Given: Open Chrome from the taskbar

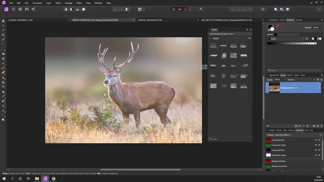Looking at the screenshot, I should [x=54, y=178].
